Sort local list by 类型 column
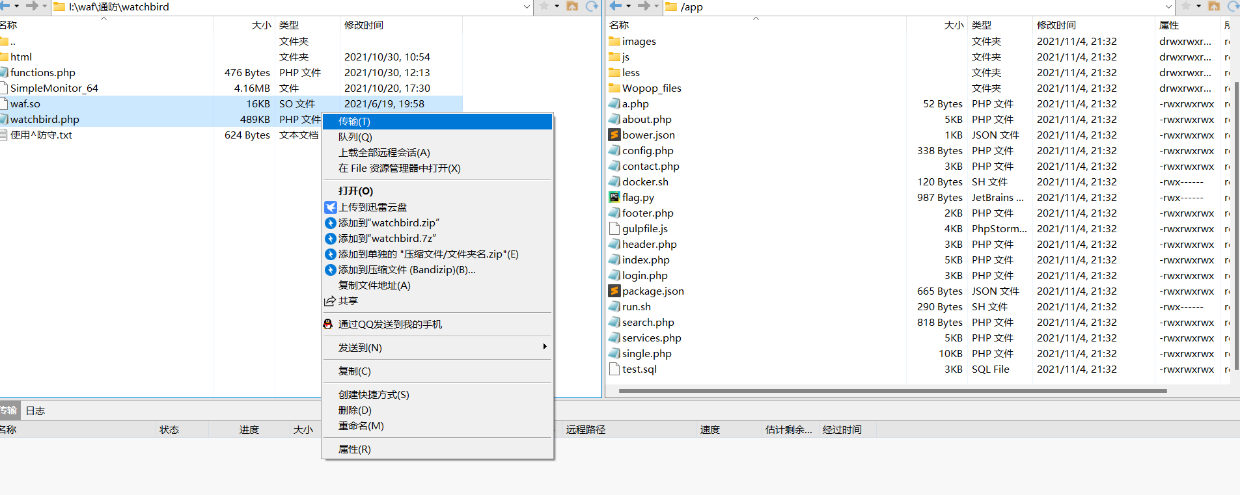The image size is (1240, 495). click(x=307, y=25)
